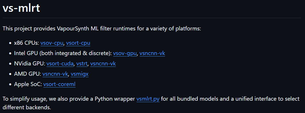Follow the vsort-coreml link
The image size is (305, 113).
(x=59, y=84)
